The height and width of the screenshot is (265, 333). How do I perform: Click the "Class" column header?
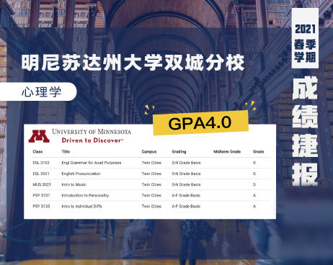pyautogui.click(x=37, y=152)
